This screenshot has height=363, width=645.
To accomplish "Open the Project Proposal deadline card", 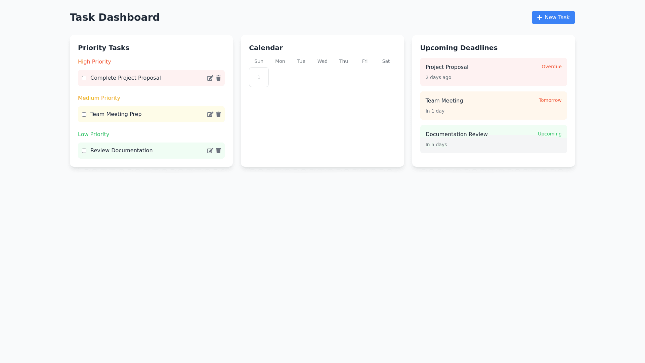I will click(493, 72).
